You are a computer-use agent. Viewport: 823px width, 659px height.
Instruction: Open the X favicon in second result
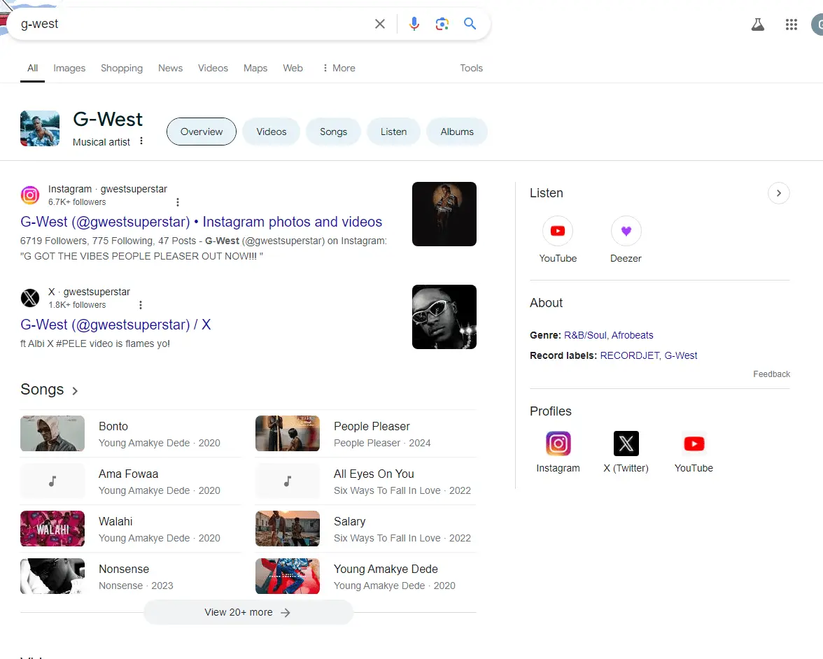click(x=30, y=298)
